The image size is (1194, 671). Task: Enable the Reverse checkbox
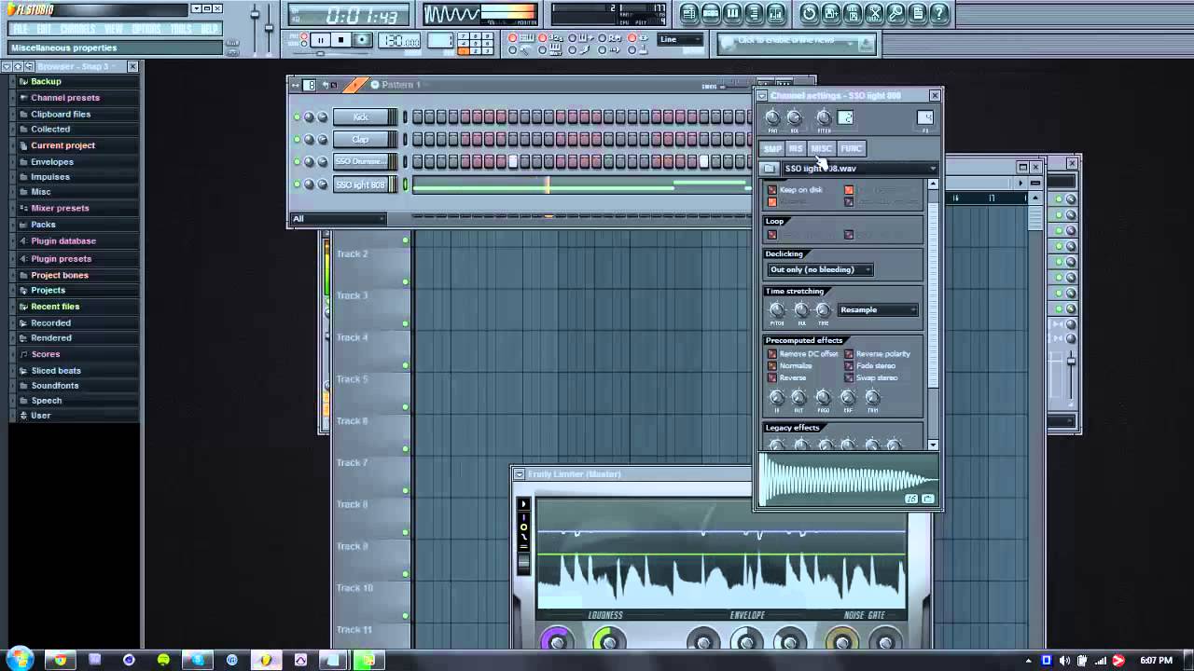click(771, 378)
